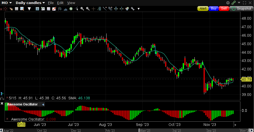Click the blue volume bars icon
This screenshot has height=132, width=254.
coord(65,9)
